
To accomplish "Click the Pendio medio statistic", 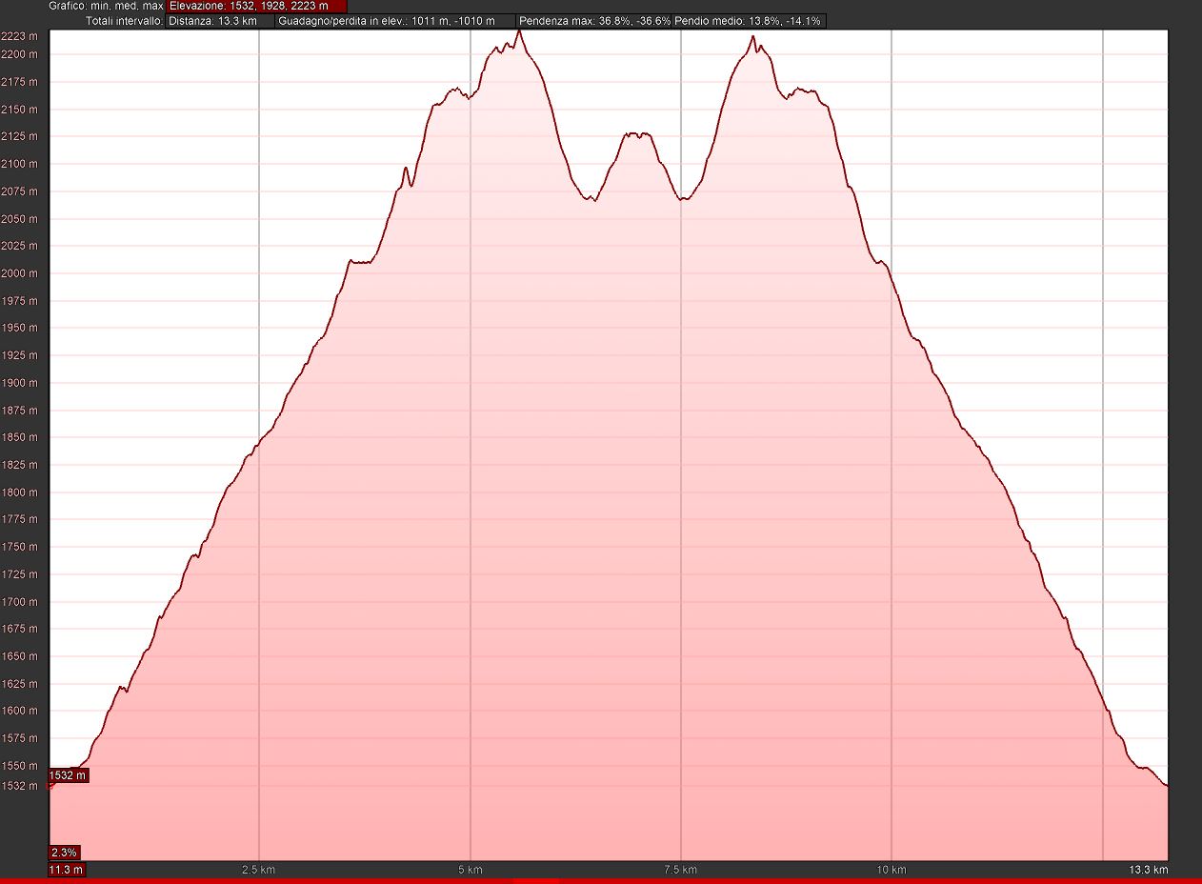I will click(x=749, y=21).
